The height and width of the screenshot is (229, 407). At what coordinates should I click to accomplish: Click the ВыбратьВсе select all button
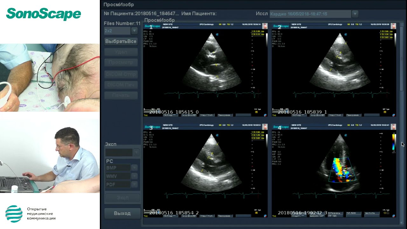pos(121,42)
